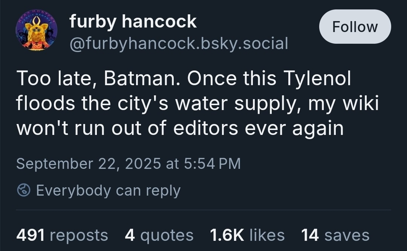Click the reply-settings icon beside Everybody can reply

pyautogui.click(x=24, y=190)
